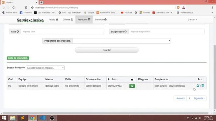Click the Diagnostico input field
The width and height of the screenshot is (216, 121).
(x=166, y=32)
